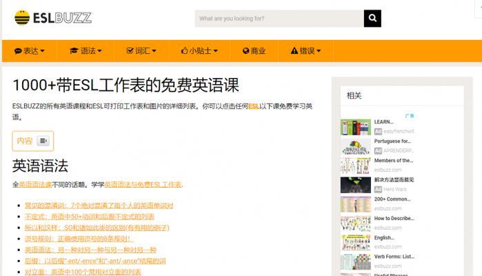Open the 'Verb Forms: List...' related article

(x=394, y=257)
